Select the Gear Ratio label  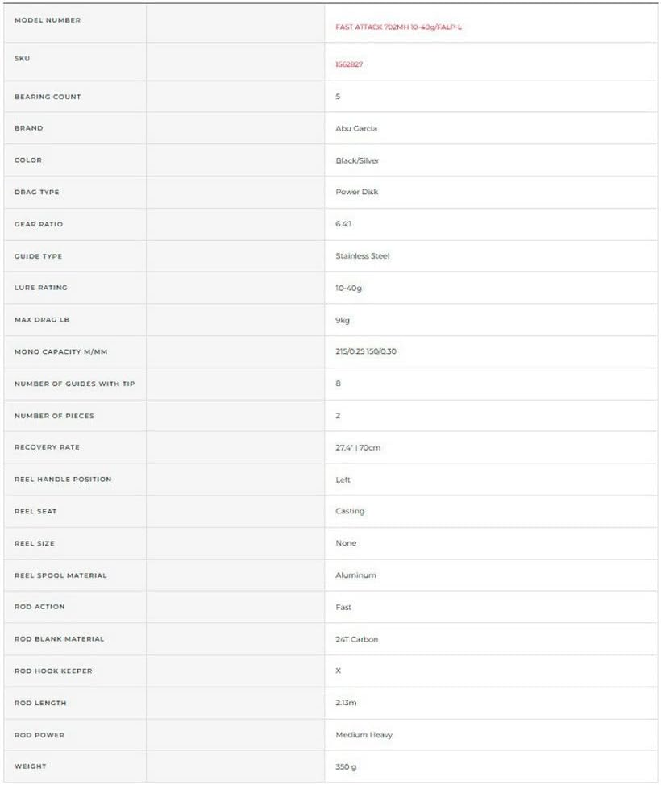(x=39, y=224)
